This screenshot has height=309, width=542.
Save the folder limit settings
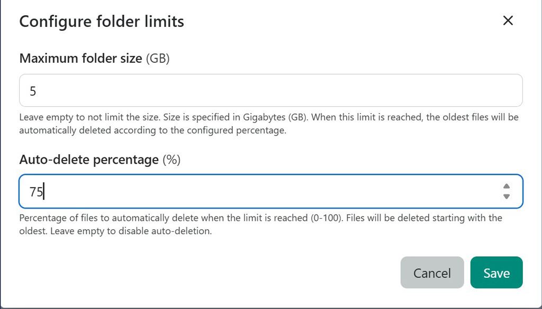coord(496,273)
